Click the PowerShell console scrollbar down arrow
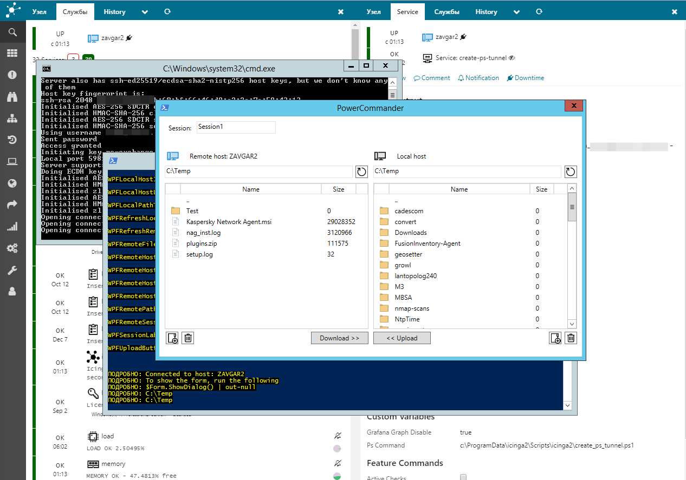The image size is (686, 480). [x=567, y=405]
